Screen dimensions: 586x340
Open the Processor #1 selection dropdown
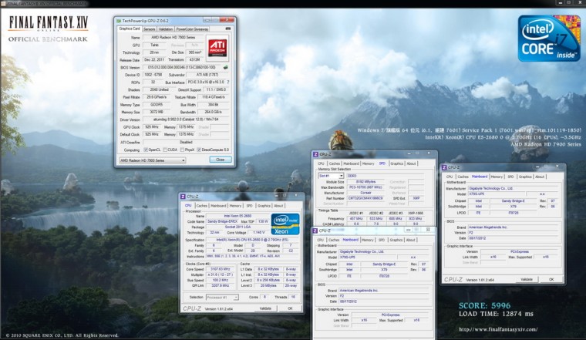coord(224,296)
